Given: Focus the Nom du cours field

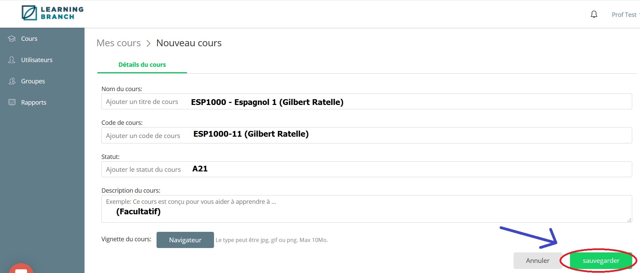Looking at the screenshot, I should pyautogui.click(x=366, y=102).
